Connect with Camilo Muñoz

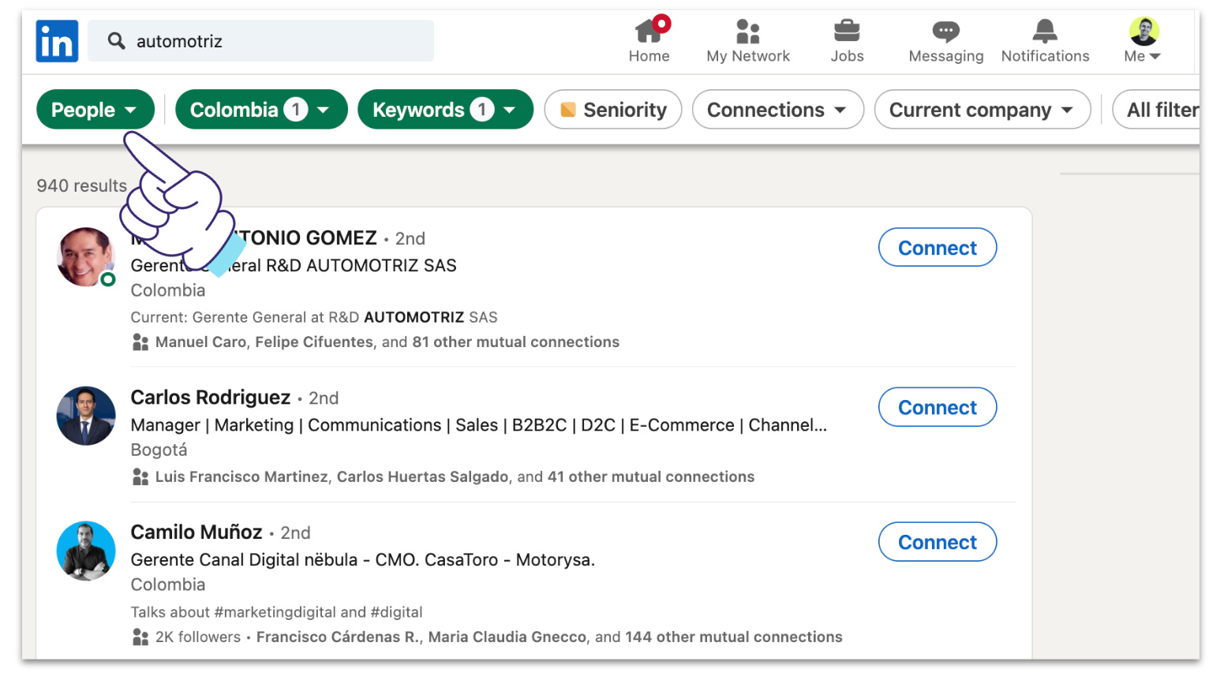(x=937, y=542)
